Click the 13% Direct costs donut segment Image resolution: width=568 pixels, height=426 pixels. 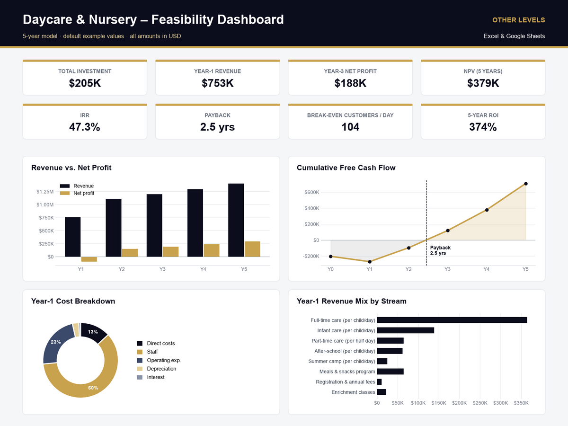click(93, 331)
